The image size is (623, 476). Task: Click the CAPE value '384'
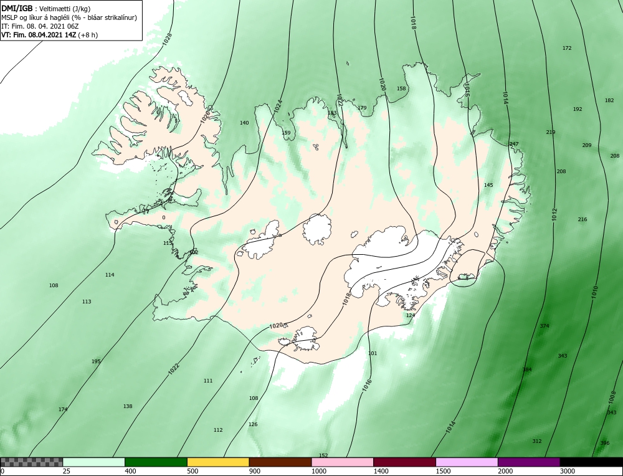[x=527, y=369]
